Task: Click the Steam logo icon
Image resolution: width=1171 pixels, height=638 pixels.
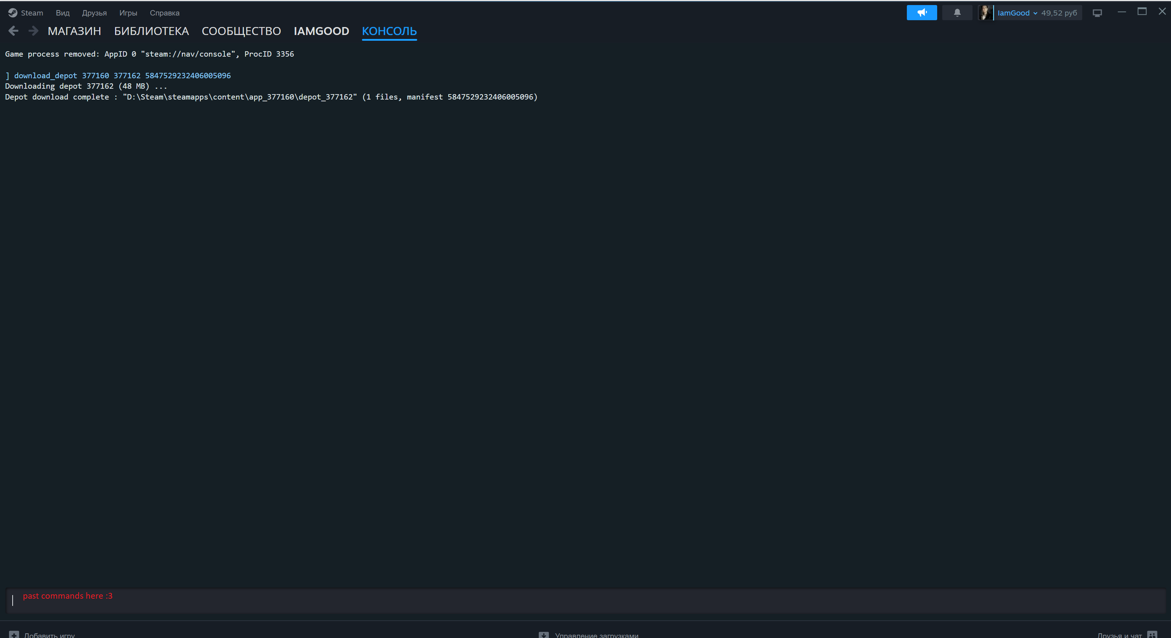Action: click(x=12, y=13)
